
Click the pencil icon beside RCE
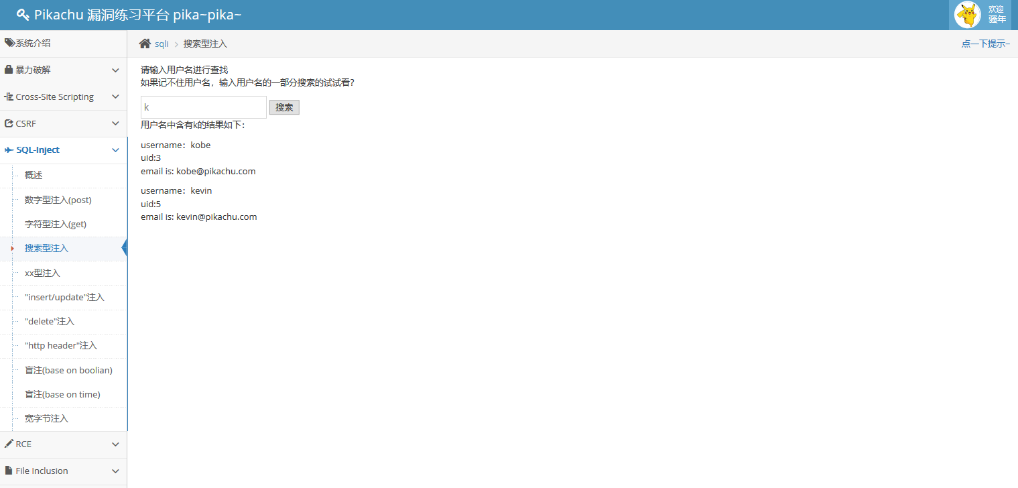9,444
